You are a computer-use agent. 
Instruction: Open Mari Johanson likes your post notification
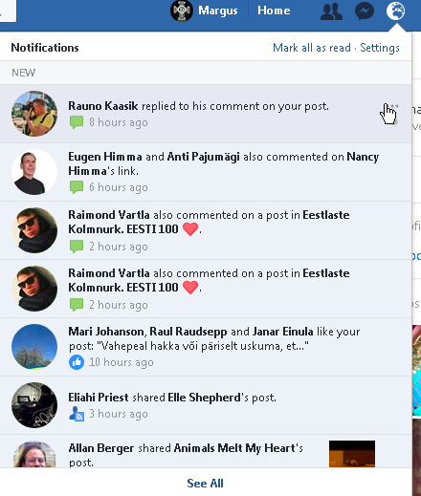point(206,347)
